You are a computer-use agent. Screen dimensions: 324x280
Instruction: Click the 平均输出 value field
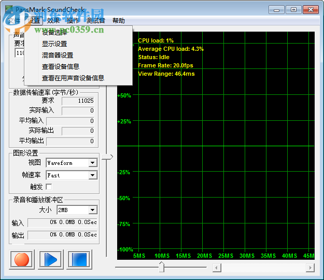coord(71,142)
